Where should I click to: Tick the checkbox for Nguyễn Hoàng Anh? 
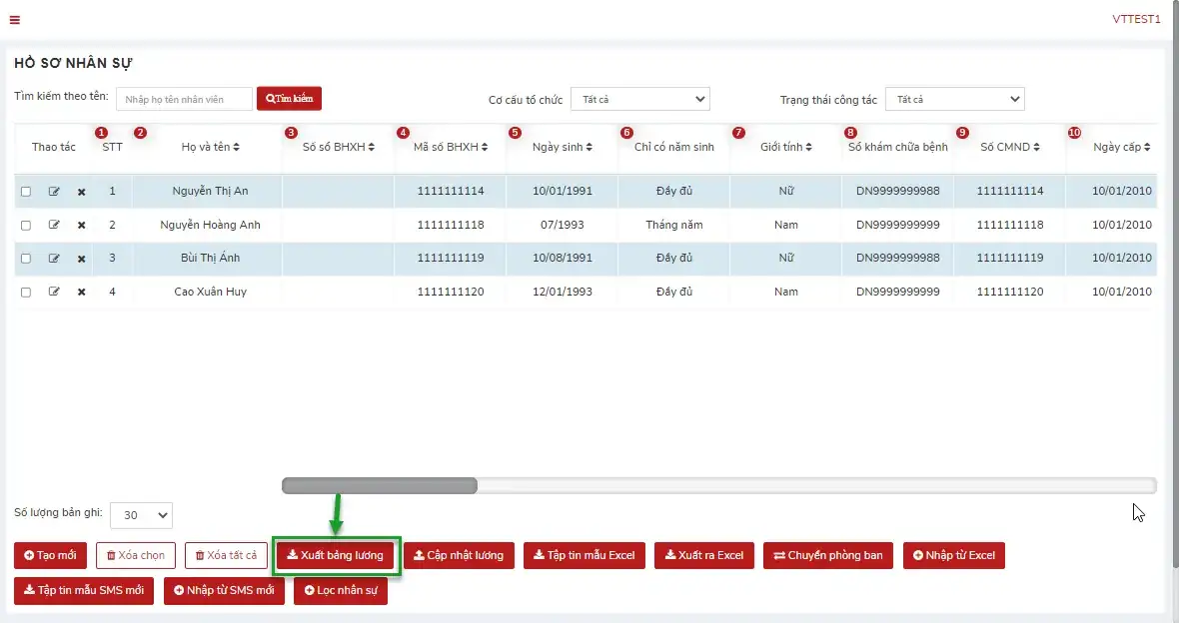point(26,226)
